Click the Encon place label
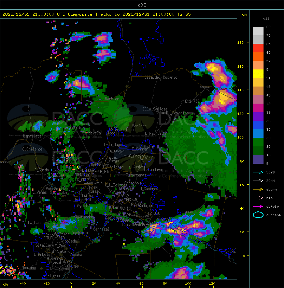The height and width of the screenshot is (288, 284). point(205,87)
